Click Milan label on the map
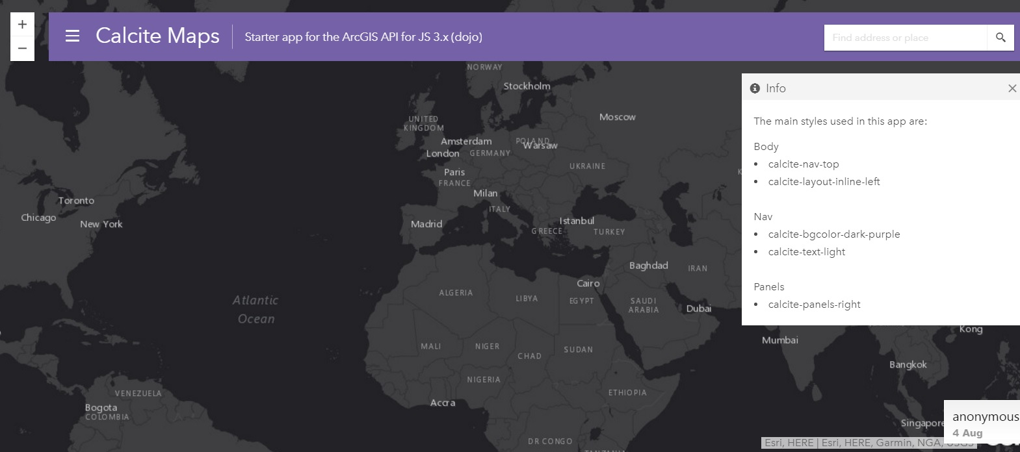The width and height of the screenshot is (1020, 452). click(x=486, y=194)
